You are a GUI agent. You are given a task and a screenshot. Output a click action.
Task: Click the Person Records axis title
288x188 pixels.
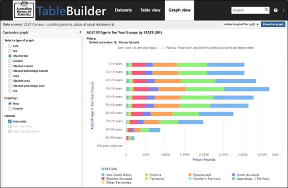[x=204, y=160]
